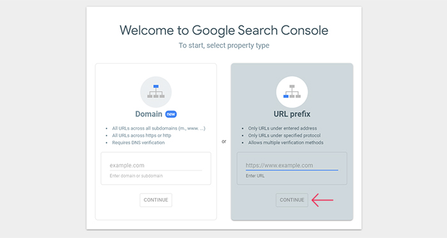Click the "Enter URL" helper label
Screen dimensions: 447x238
coord(255,176)
